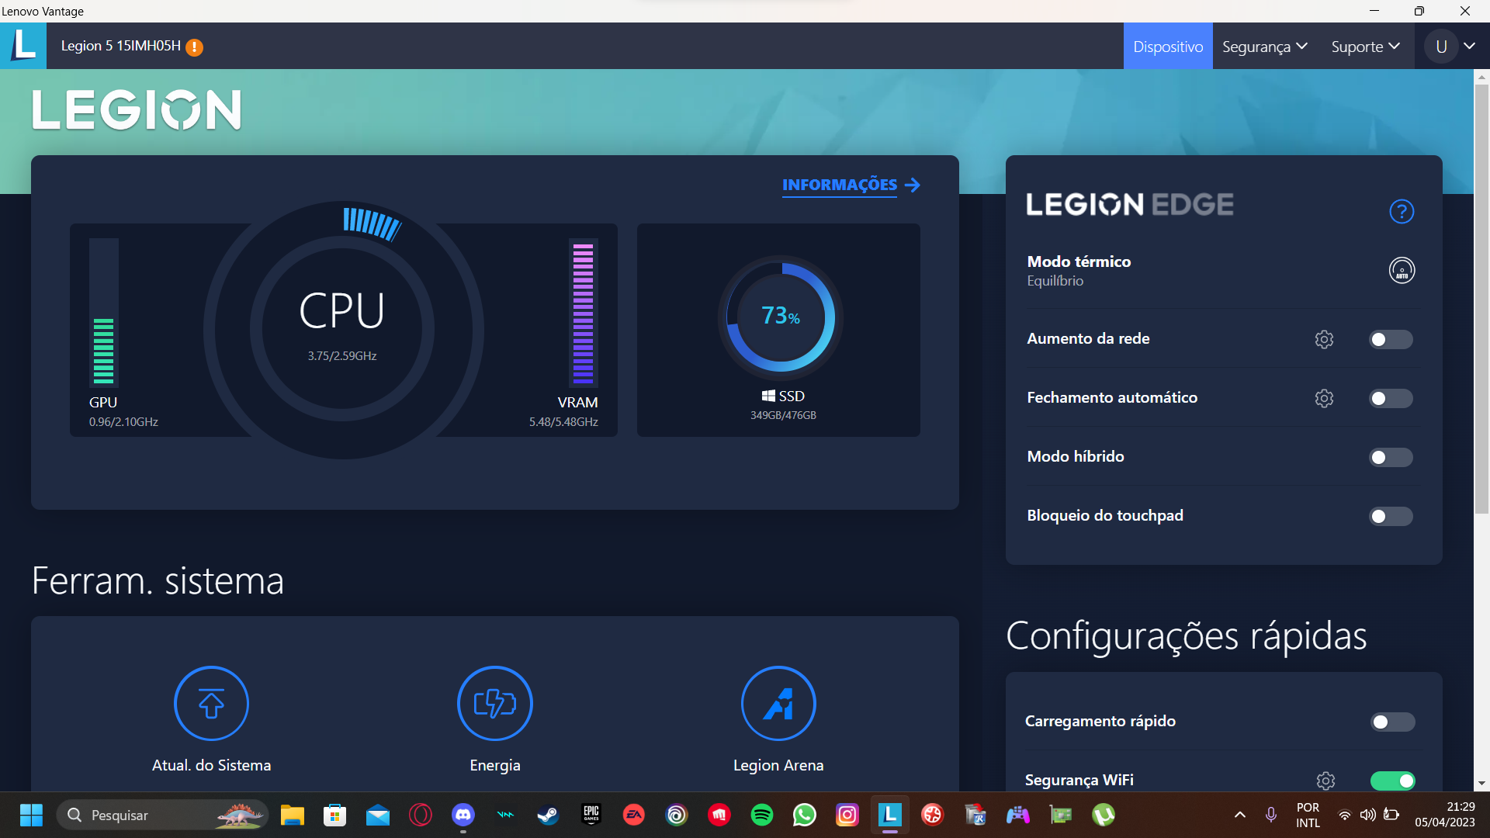Click the Modo térmico Equilíbrio label

1079,270
